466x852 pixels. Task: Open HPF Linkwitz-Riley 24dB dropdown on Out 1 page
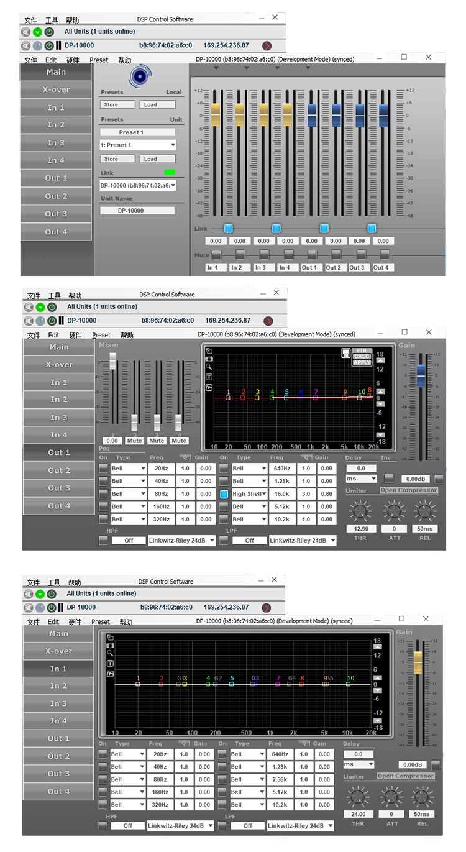(x=182, y=541)
